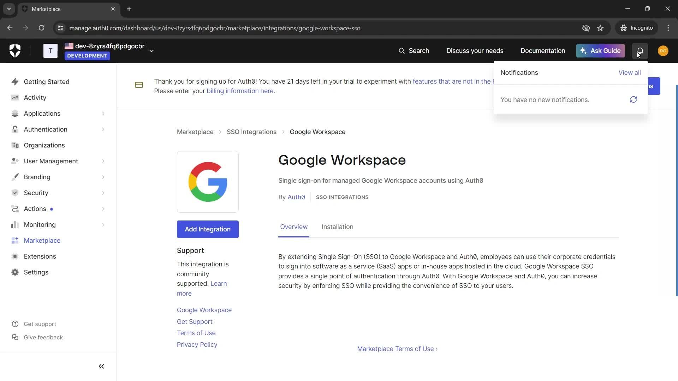Viewport: 678px width, 381px height.
Task: Click the Extensions chip icon
Action: click(x=15, y=256)
